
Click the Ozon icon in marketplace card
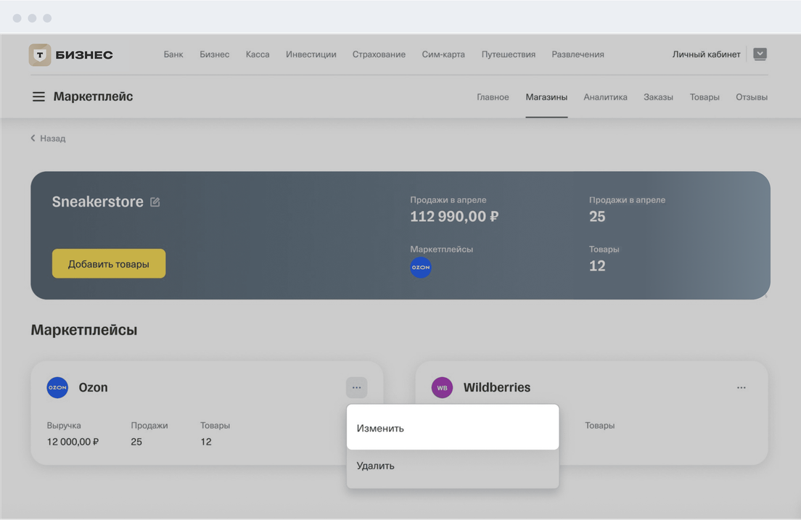tap(57, 387)
